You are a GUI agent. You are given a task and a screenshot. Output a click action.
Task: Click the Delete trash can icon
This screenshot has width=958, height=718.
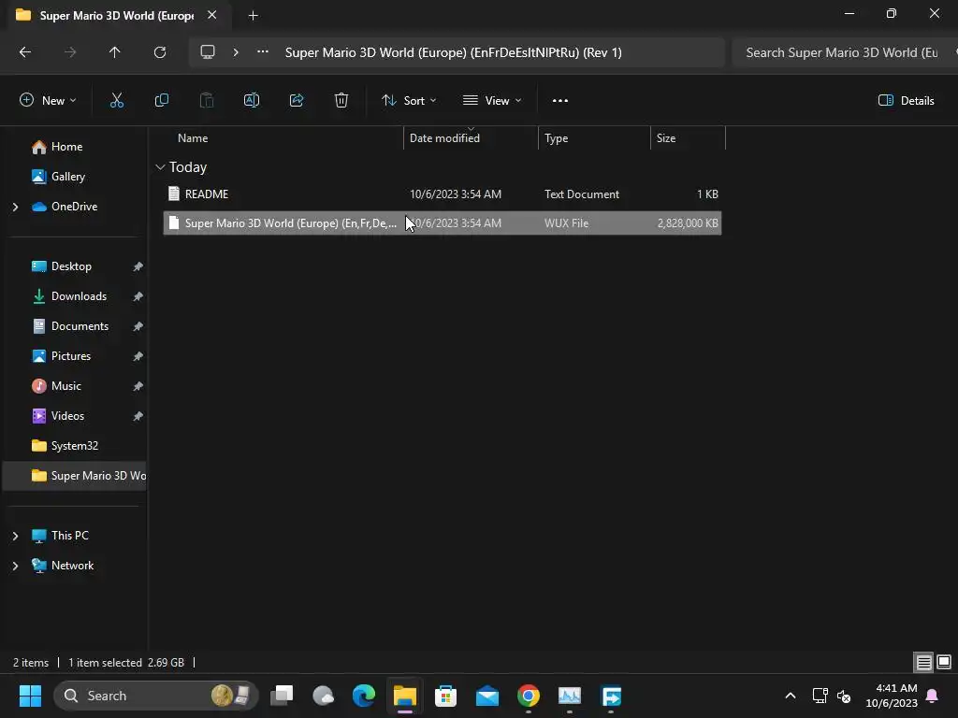click(x=341, y=101)
